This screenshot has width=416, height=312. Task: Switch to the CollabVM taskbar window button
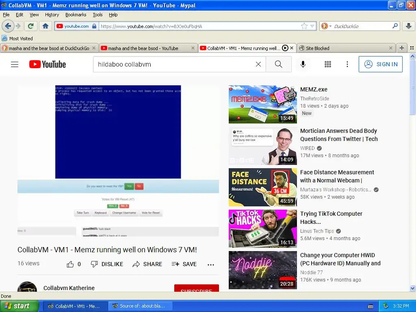(x=75, y=306)
